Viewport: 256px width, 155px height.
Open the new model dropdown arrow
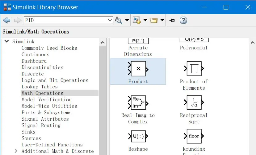[x=145, y=20]
